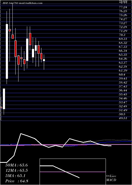Click the Price : 64.8 readout
Screen dimensions: 132x185
tap(17, 181)
